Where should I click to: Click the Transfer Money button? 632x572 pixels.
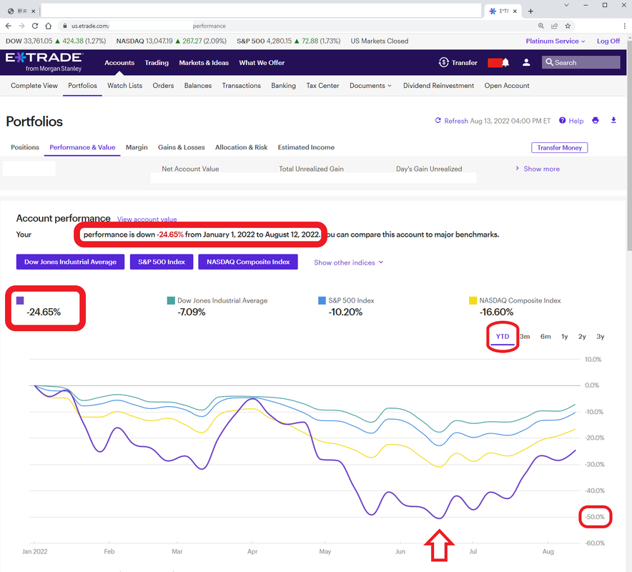point(560,147)
